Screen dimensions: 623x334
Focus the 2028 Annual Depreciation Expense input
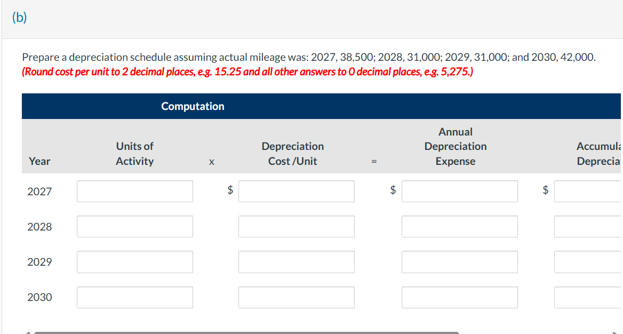pos(460,226)
